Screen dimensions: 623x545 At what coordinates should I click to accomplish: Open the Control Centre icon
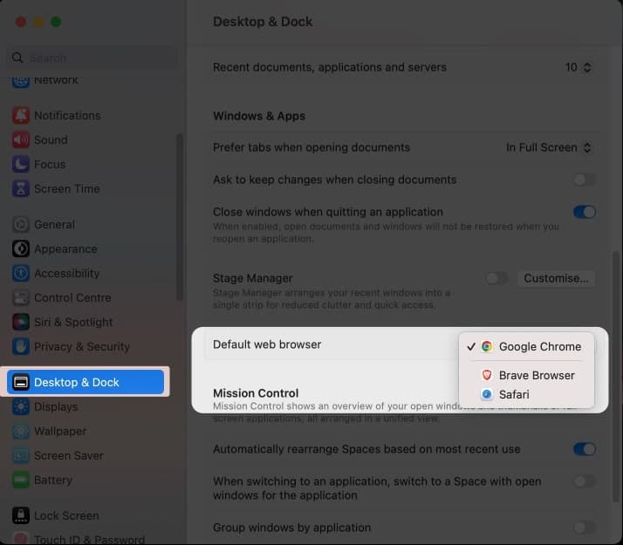(21, 297)
